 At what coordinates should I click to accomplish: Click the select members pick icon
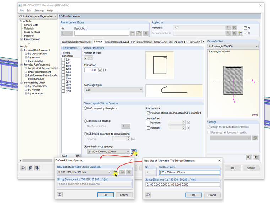point(228,28)
